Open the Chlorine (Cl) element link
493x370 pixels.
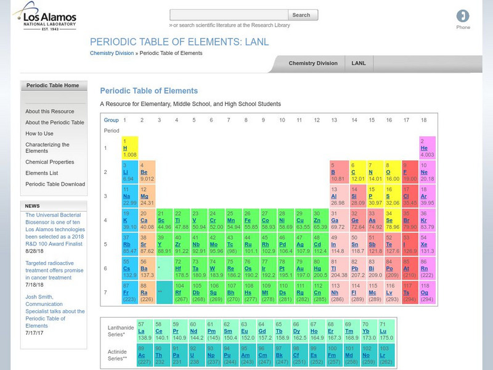coord(406,196)
